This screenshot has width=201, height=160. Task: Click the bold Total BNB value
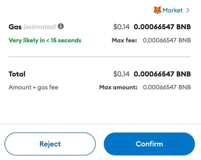coord(162,74)
